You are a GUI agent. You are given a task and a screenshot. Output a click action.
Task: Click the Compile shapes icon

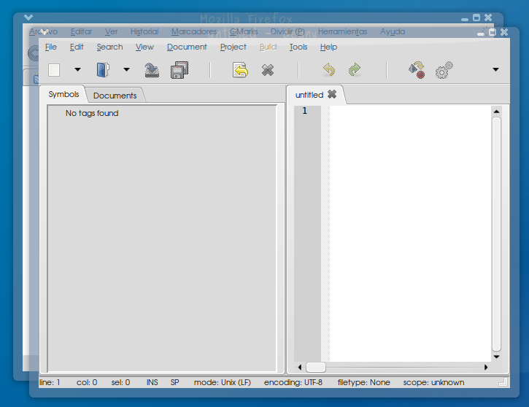click(417, 70)
